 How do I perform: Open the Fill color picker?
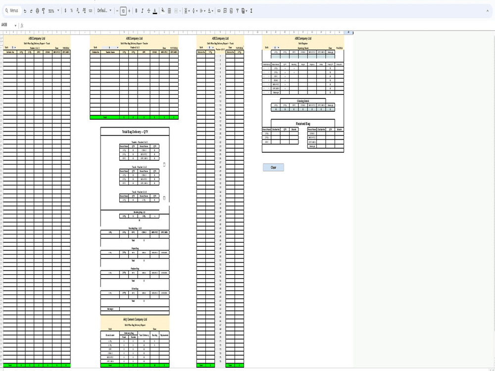point(163,11)
